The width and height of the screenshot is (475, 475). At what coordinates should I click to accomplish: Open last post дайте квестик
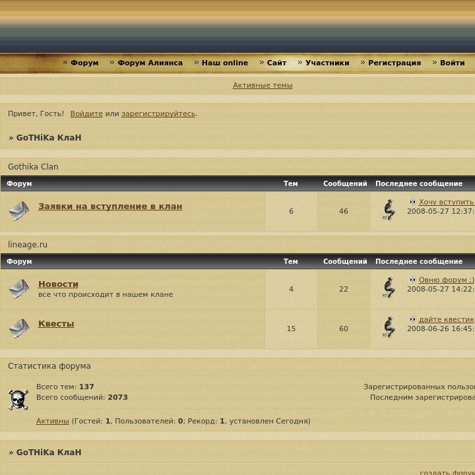click(x=447, y=319)
